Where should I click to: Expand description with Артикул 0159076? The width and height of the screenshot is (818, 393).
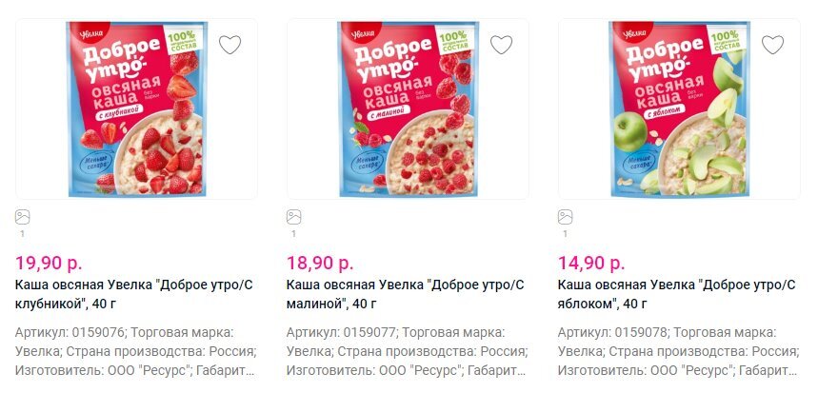coord(135,351)
